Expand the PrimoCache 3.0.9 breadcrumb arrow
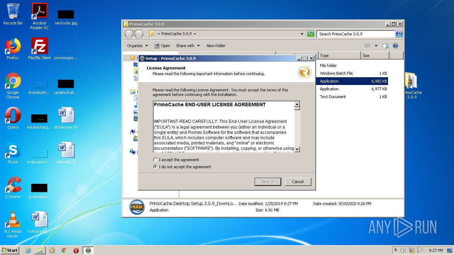This screenshot has width=454, height=255. pos(195,34)
